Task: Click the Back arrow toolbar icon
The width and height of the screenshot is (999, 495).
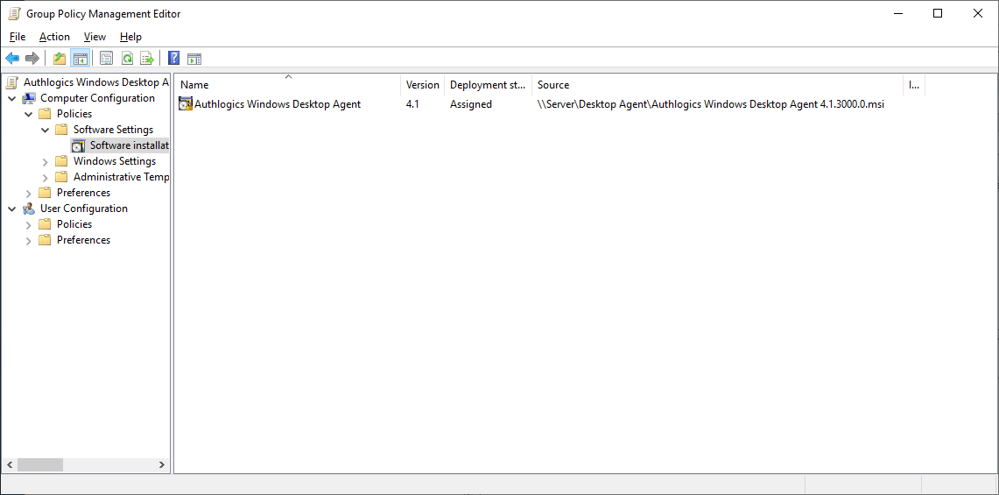Action: click(x=12, y=59)
